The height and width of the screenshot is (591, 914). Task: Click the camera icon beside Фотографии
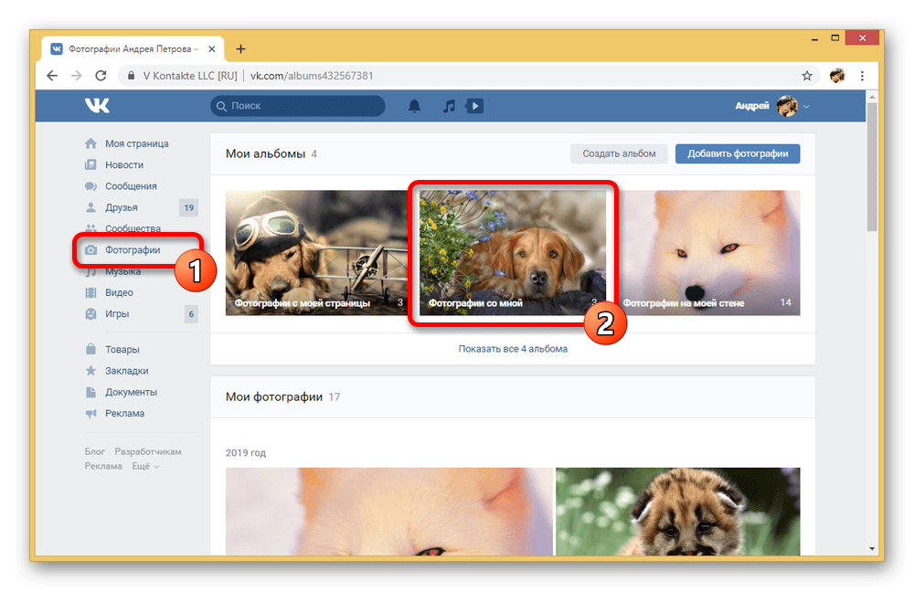tap(90, 250)
